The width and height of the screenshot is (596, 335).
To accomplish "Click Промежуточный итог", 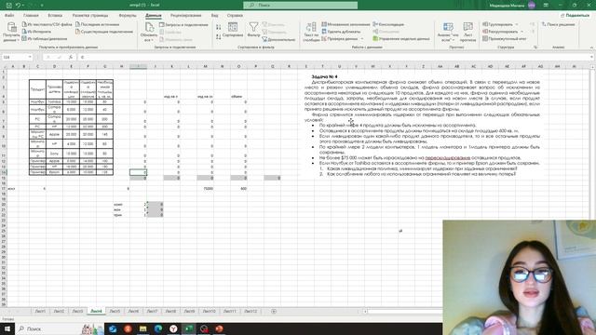I will (x=505, y=38).
